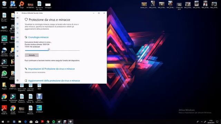This screenshot has height=124, width=221.
Task: Open Microsoft Store from the taskbar
Action: (x=31, y=122)
